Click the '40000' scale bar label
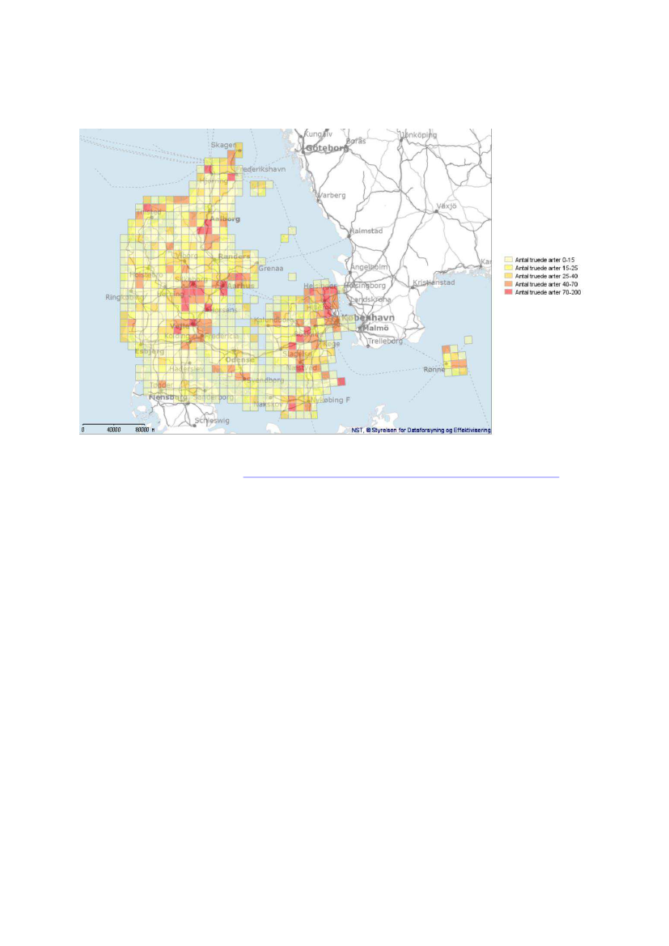This screenshot has height=946, width=669. (113, 430)
